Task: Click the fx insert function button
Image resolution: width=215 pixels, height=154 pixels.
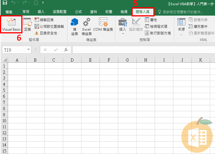Action: click(66, 50)
